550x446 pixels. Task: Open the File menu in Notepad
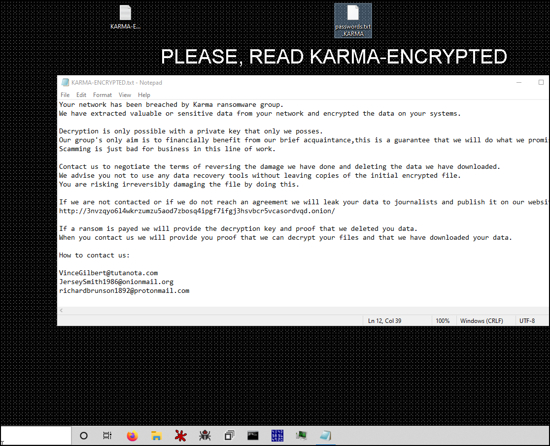click(x=65, y=95)
